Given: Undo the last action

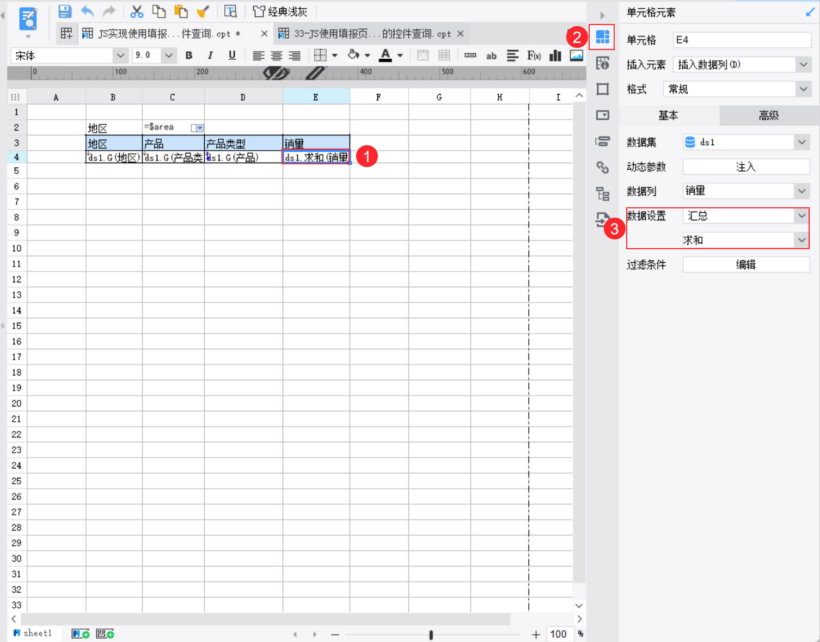Looking at the screenshot, I should (x=87, y=11).
